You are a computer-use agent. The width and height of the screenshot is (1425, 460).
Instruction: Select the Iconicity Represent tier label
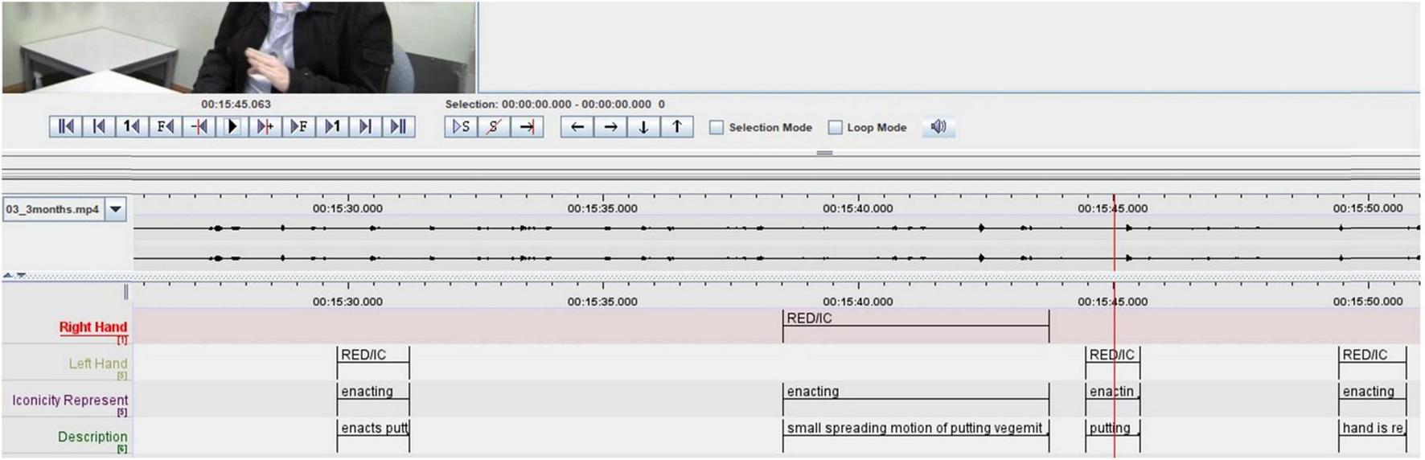click(70, 400)
